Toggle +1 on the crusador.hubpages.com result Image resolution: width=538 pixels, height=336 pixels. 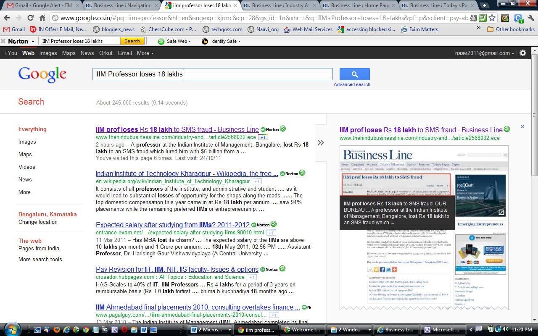[x=252, y=277]
